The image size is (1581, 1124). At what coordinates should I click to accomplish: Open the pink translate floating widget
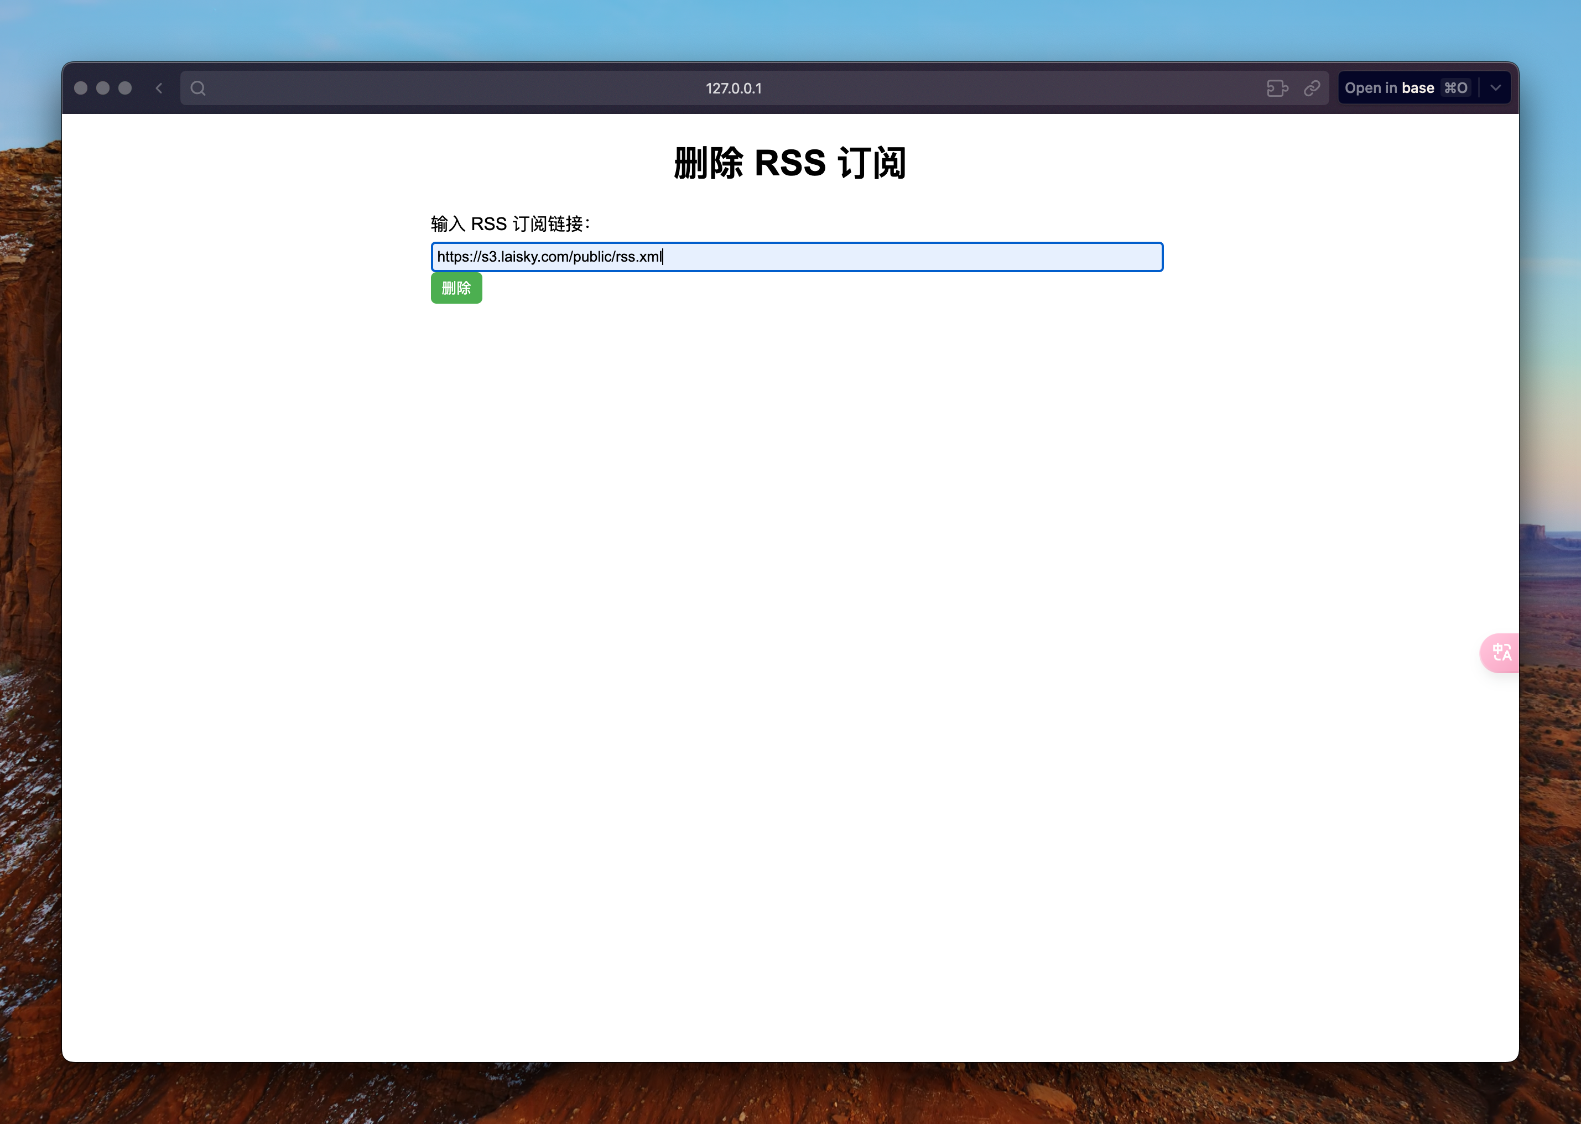tap(1501, 652)
